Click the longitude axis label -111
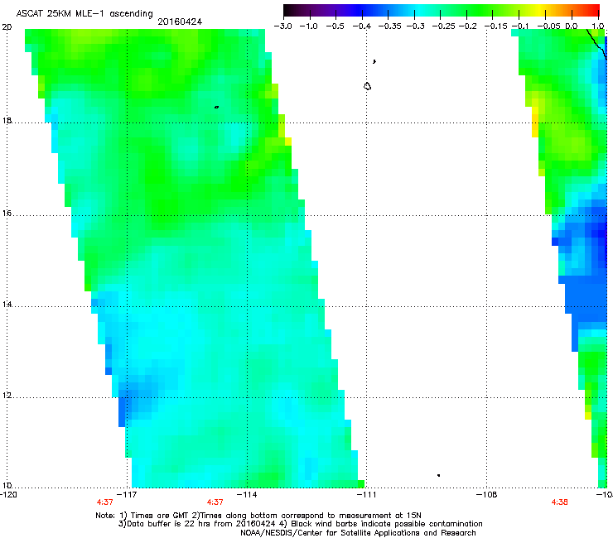This screenshot has height=538, width=613. point(366,495)
